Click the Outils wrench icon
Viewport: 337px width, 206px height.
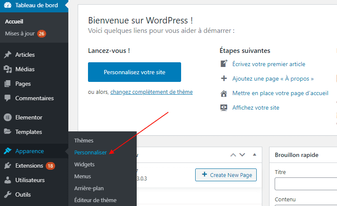click(8, 194)
